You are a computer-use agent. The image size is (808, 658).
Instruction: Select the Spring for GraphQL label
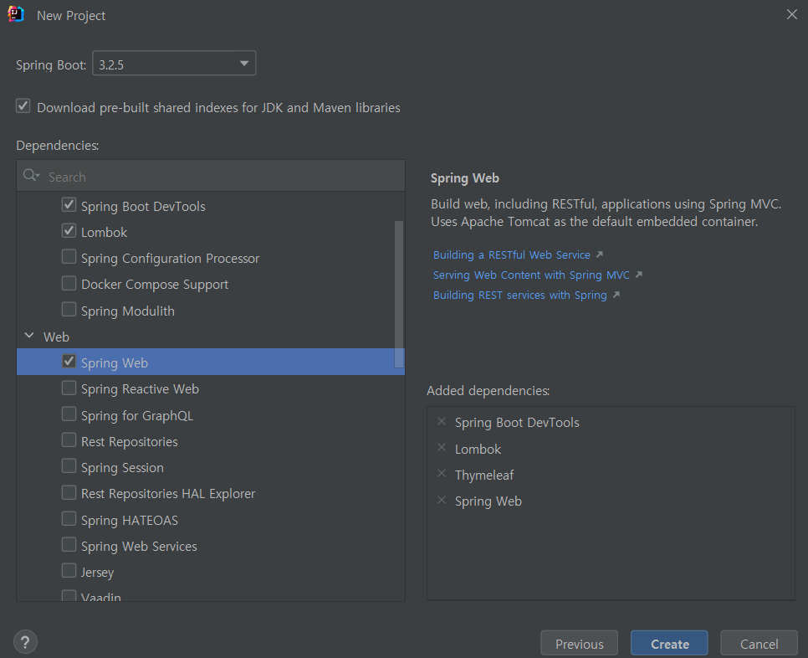coord(137,415)
